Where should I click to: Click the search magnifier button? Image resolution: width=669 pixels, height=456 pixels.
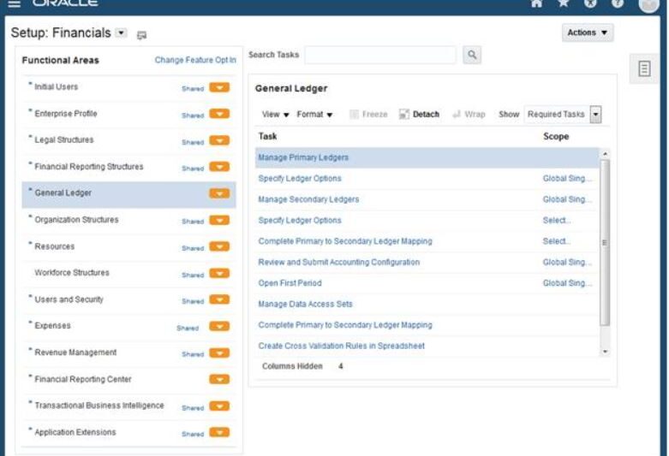pos(472,55)
